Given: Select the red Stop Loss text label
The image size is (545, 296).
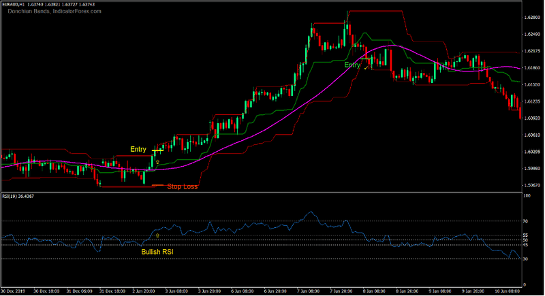Looking at the screenshot, I should click(182, 186).
